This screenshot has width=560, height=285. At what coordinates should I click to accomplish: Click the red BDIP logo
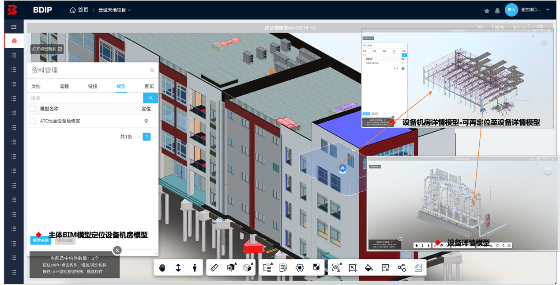(x=12, y=10)
